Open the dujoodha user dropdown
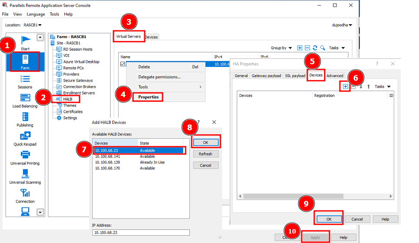The height and width of the screenshot is (243, 419). click(x=342, y=25)
